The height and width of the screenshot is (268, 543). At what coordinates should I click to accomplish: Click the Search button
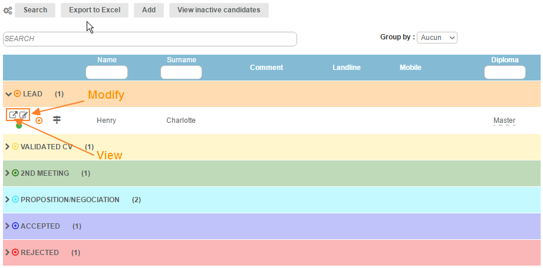(35, 10)
